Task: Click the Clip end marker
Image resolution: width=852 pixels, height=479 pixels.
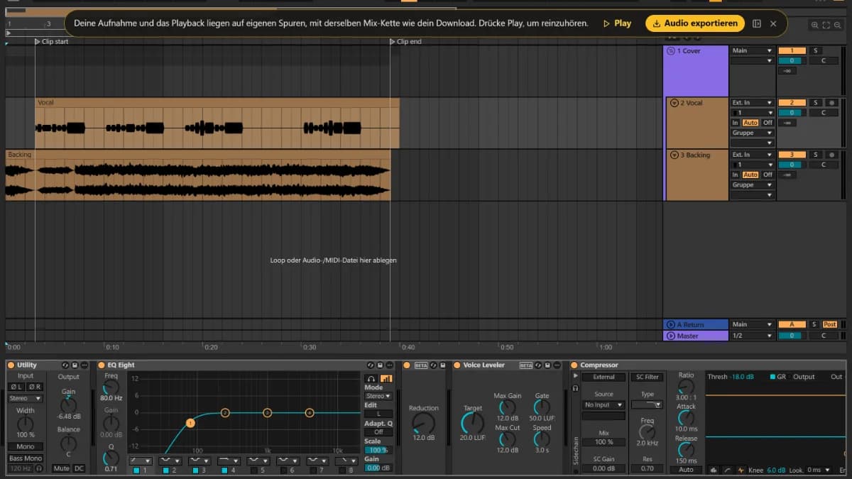Action: click(406, 42)
